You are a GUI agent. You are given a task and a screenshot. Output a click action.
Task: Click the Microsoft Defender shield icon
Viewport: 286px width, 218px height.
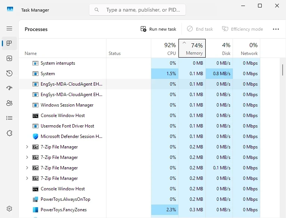pos(35,136)
